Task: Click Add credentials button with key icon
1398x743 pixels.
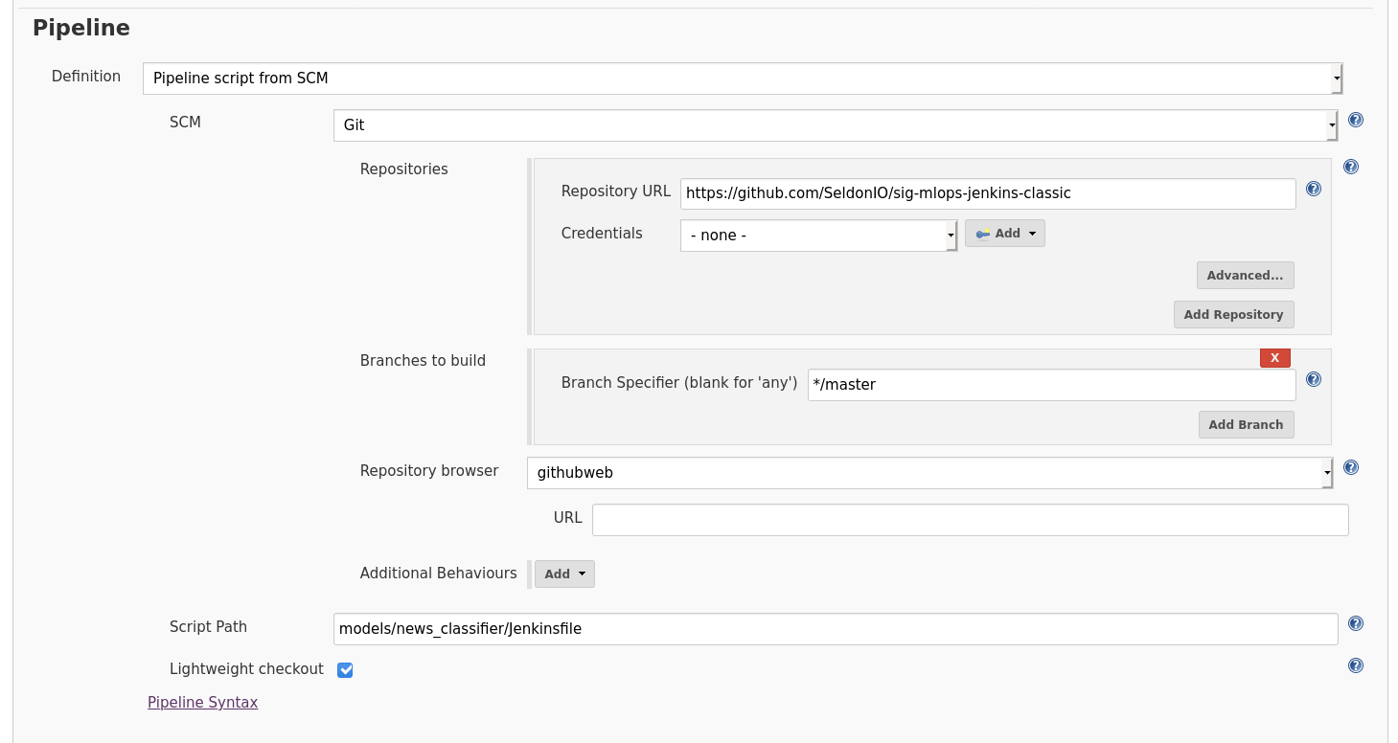Action: pos(1004,234)
